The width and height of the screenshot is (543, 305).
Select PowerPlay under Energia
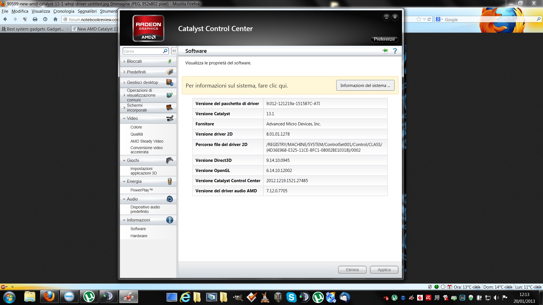point(141,190)
